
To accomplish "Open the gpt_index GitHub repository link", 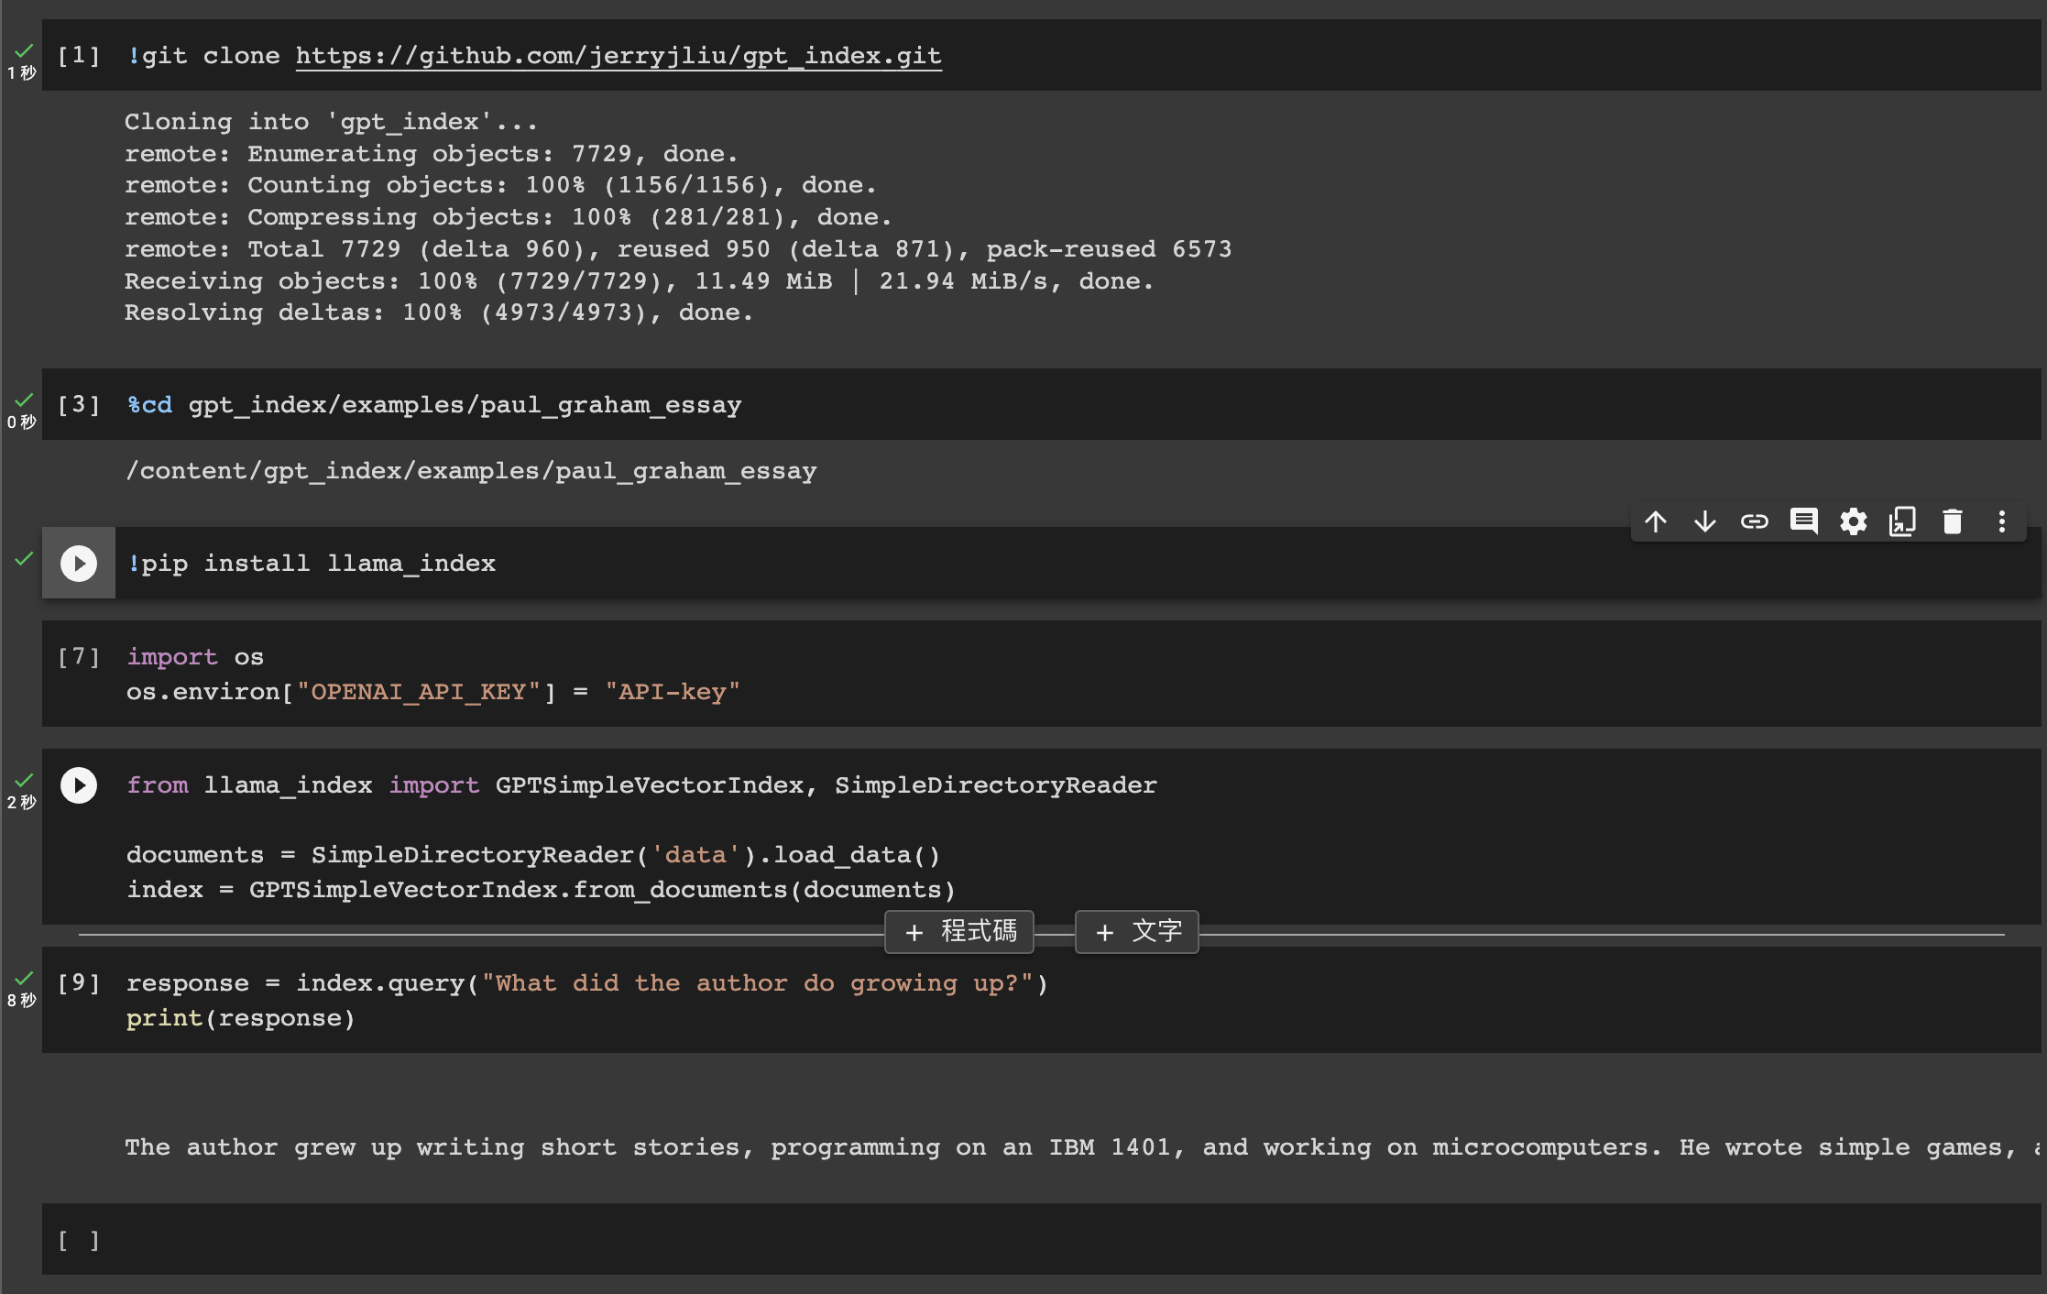I will pyautogui.click(x=618, y=55).
